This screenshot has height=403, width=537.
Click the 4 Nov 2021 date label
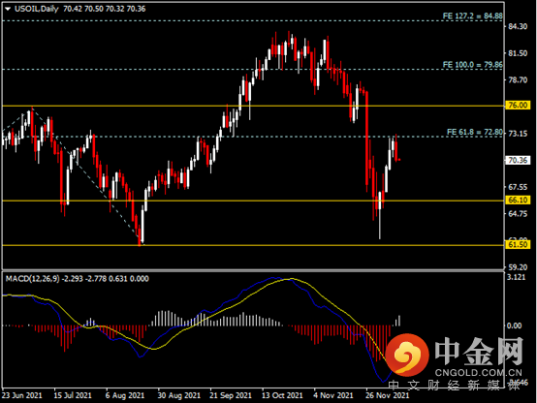[333, 395]
